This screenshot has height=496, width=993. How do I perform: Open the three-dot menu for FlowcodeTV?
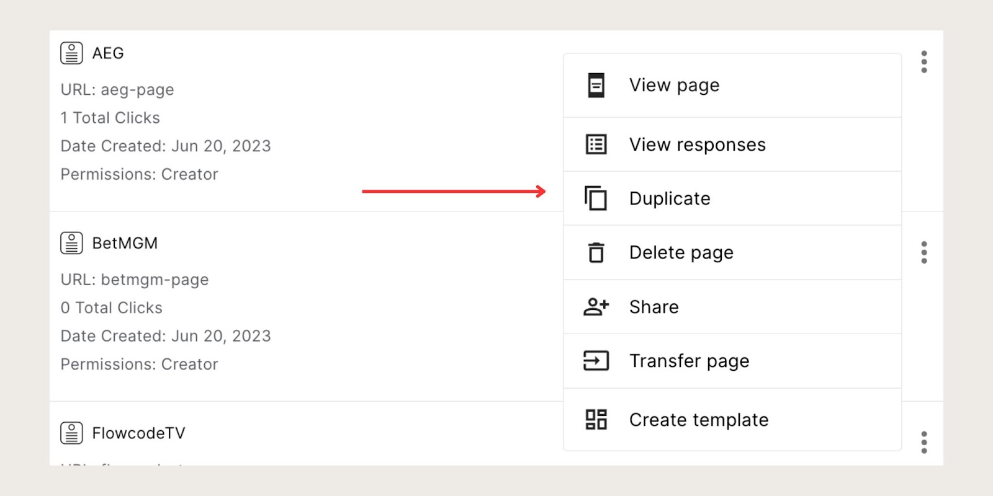coord(924,442)
